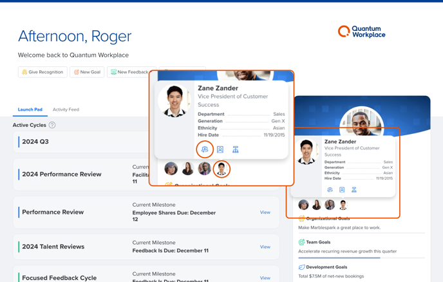Select the third avatar in the right panel row

click(330, 205)
